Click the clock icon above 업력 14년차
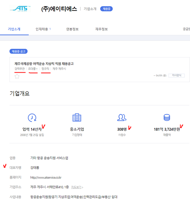The width and height of the screenshot is (190, 203). point(32,117)
